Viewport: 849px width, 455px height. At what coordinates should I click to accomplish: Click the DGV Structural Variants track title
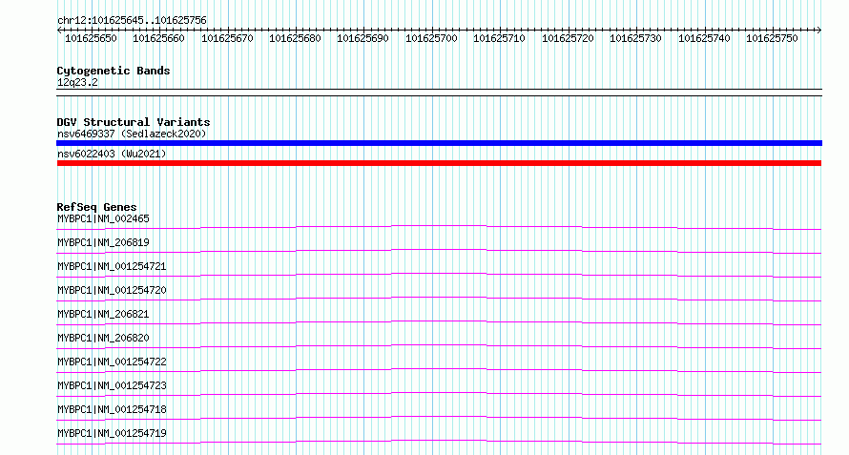pyautogui.click(x=134, y=122)
